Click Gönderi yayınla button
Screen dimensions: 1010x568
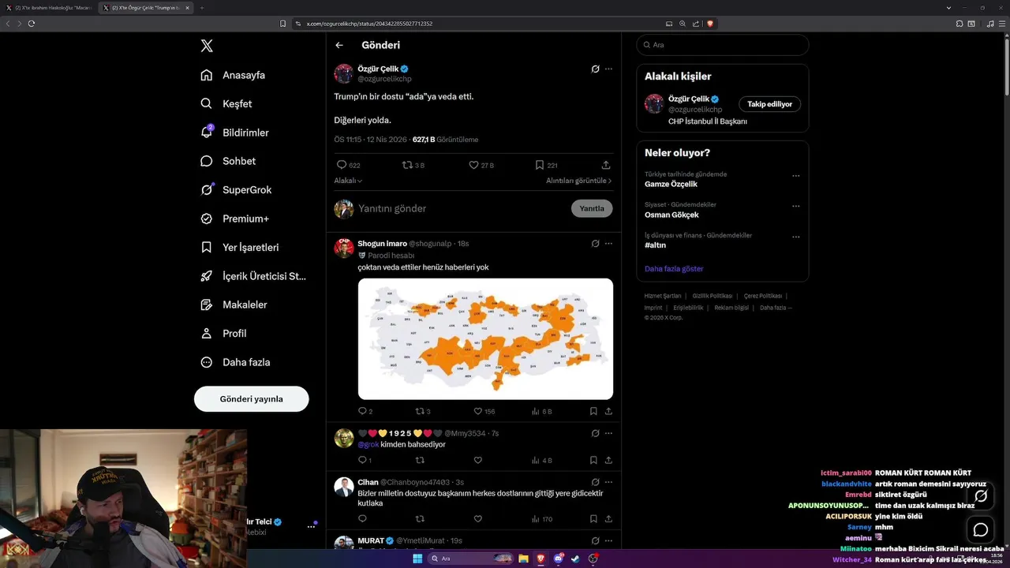click(251, 399)
